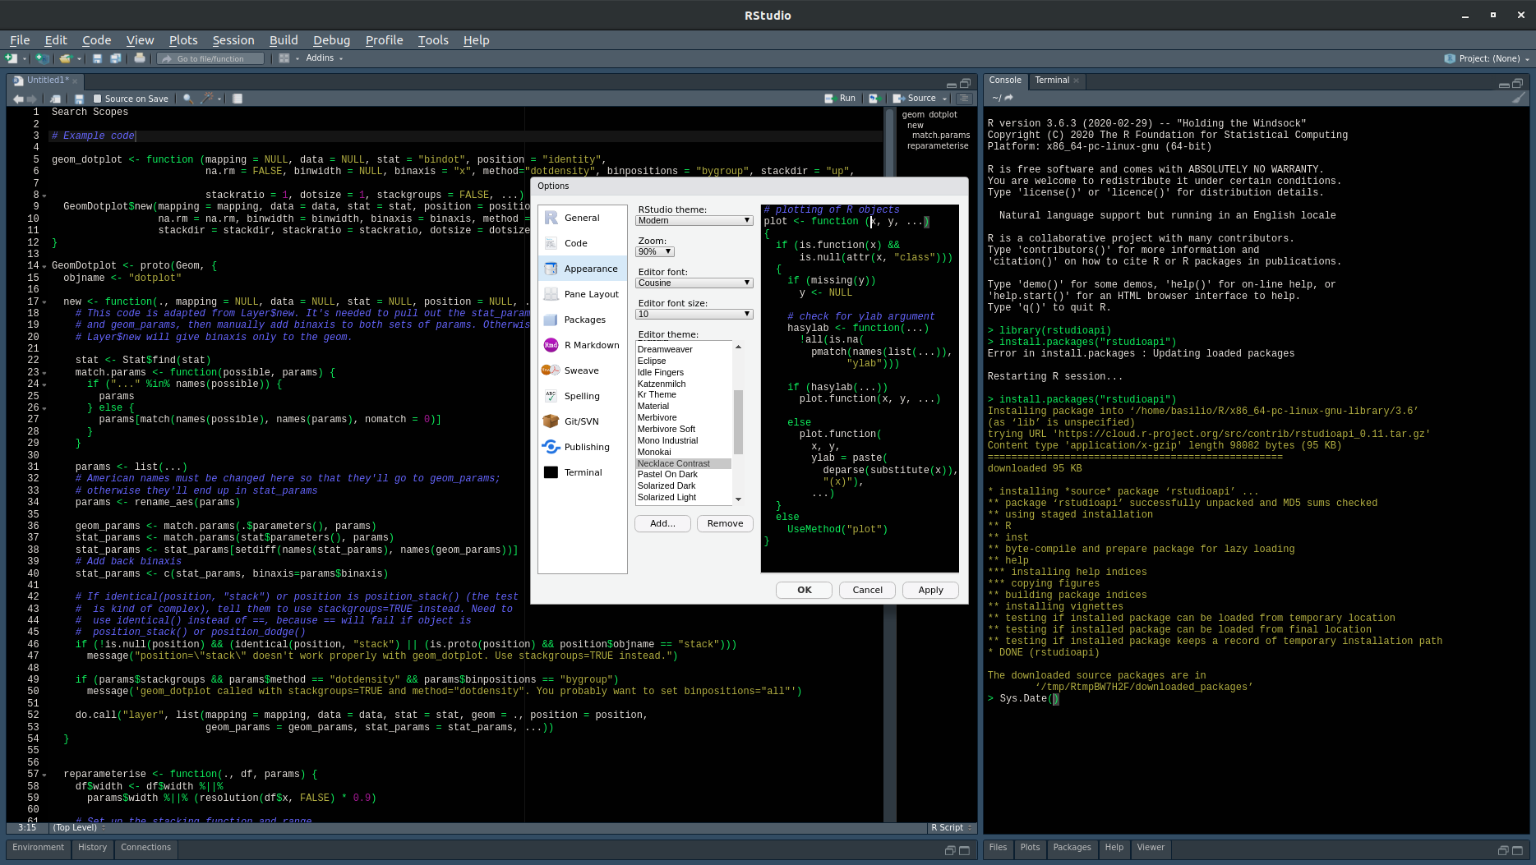Select Code in Options sidebar
1536x865 pixels.
pos(583,243)
